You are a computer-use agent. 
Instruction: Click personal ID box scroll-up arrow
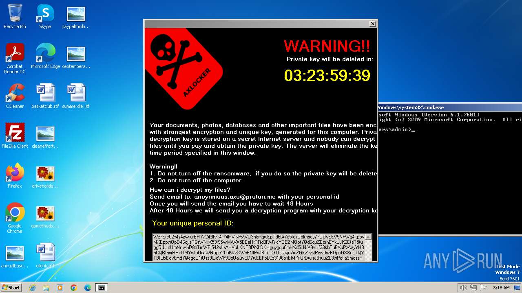tap(369, 237)
